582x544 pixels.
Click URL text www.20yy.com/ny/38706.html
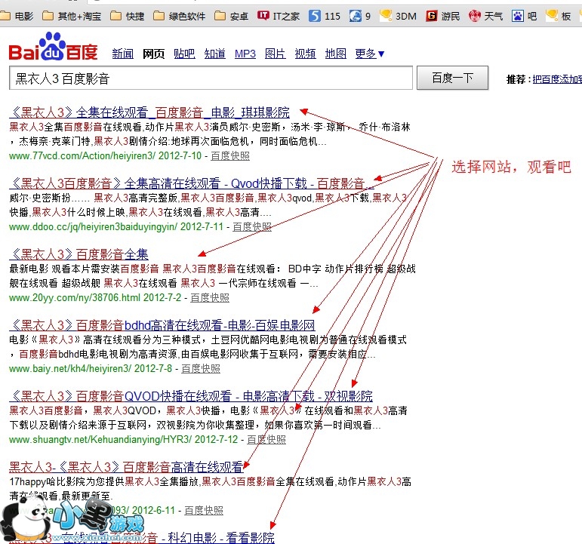tap(75, 297)
